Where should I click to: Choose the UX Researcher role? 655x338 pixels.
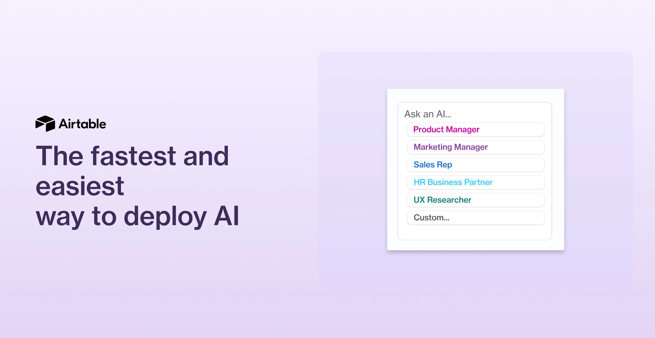pos(475,200)
